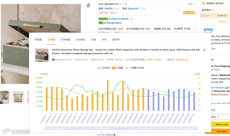This screenshot has height=136, width=230.
Task: Click the 卖家: 1 tag
Action: coord(113,13)
